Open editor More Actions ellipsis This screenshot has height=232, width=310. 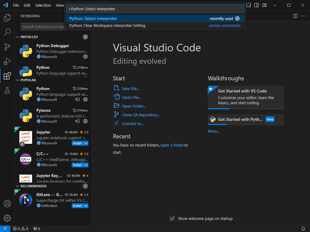[303, 16]
